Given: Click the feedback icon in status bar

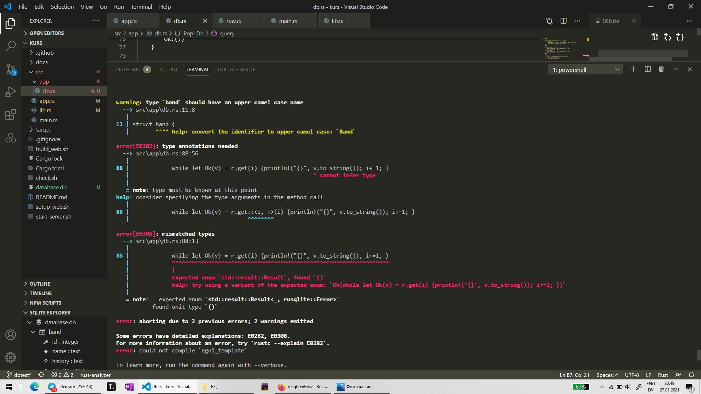Looking at the screenshot, I should point(678,375).
